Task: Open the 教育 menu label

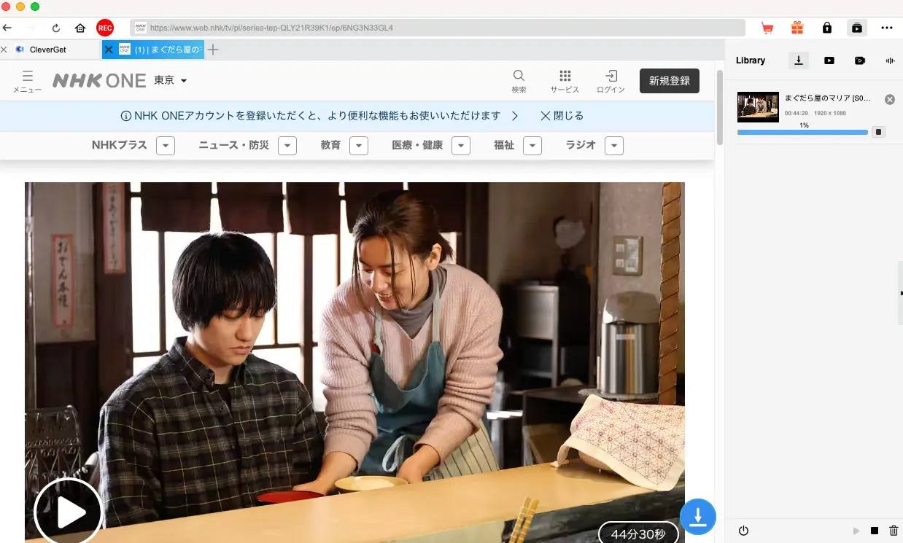Action: point(330,145)
